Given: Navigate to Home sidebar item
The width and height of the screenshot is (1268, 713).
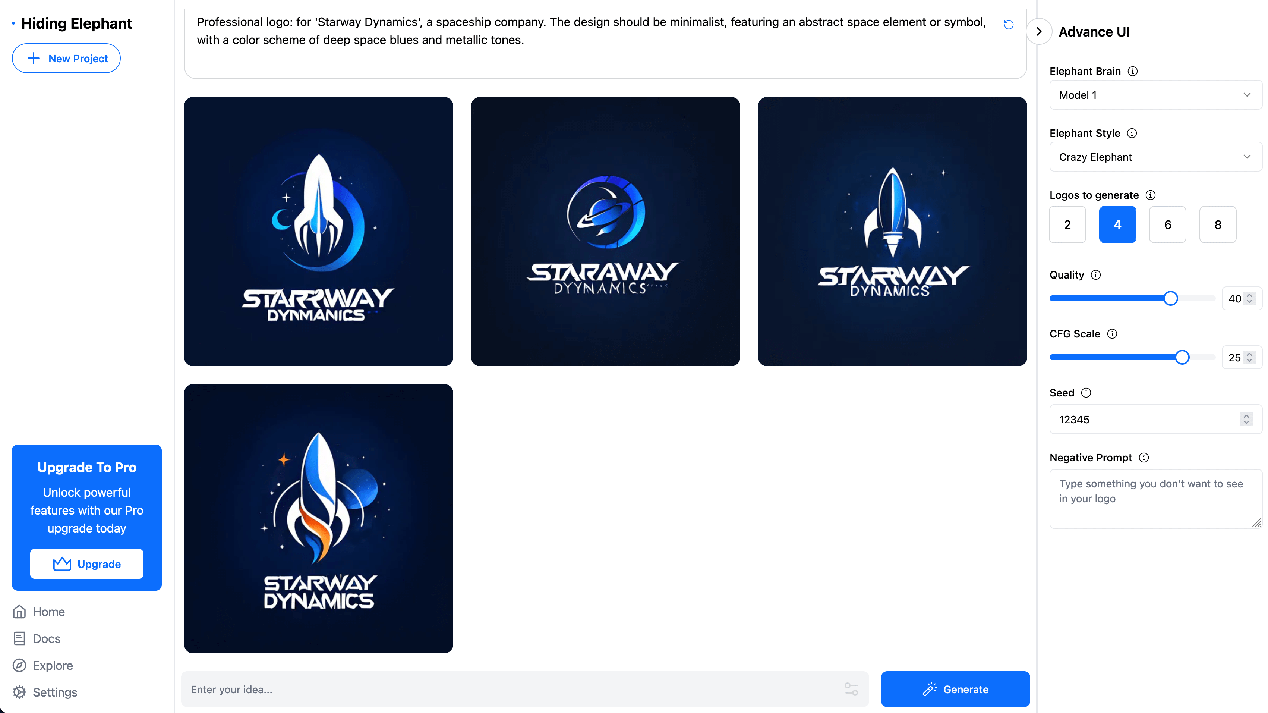Looking at the screenshot, I should point(49,612).
